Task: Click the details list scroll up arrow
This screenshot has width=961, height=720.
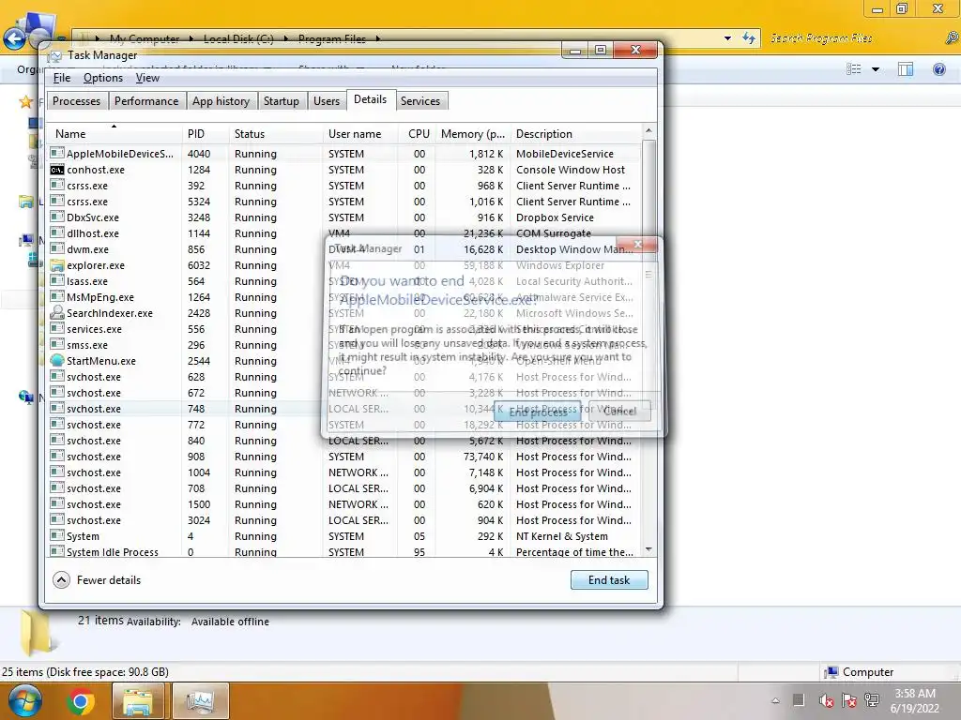Action: click(648, 130)
